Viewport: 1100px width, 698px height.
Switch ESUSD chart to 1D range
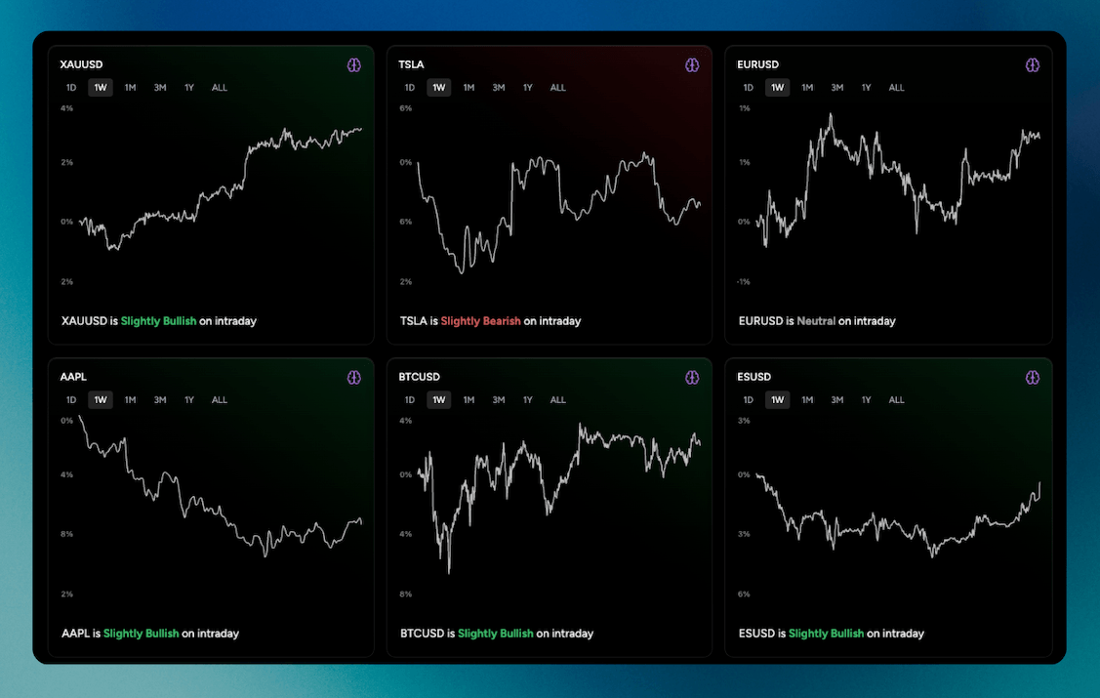tap(748, 400)
